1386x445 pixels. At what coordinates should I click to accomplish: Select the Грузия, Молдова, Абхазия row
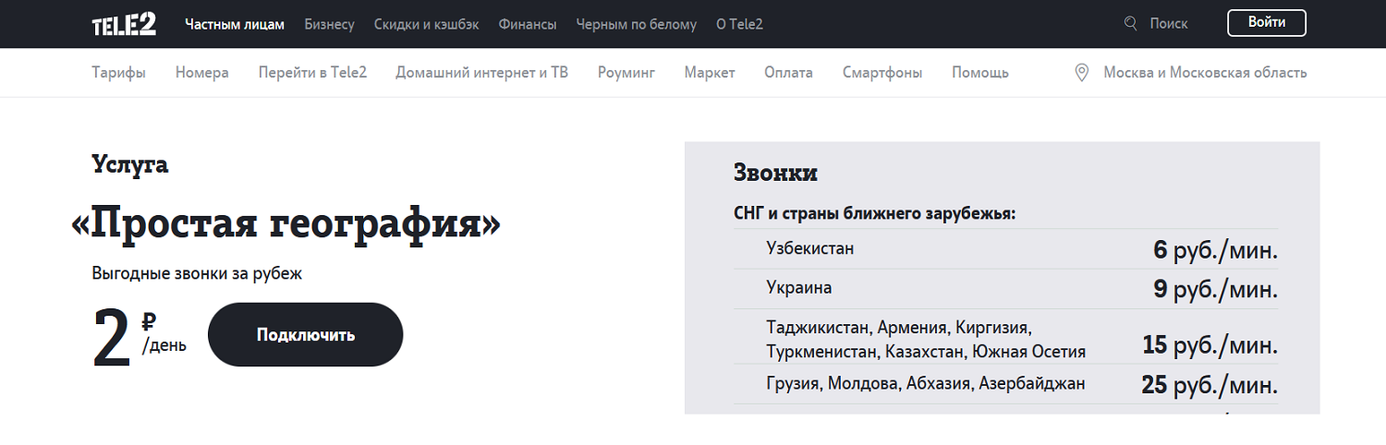[x=1006, y=384]
